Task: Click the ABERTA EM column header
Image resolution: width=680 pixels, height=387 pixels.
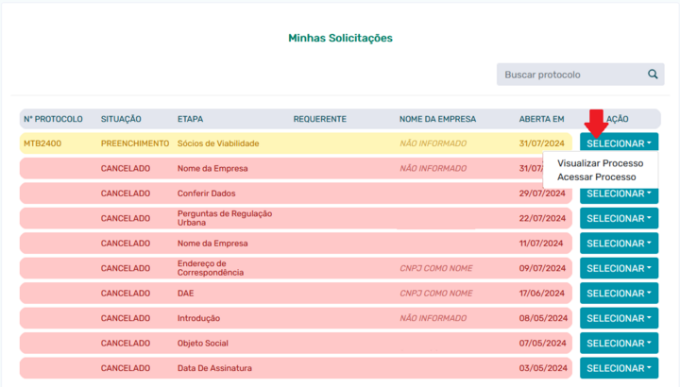Action: tap(542, 119)
